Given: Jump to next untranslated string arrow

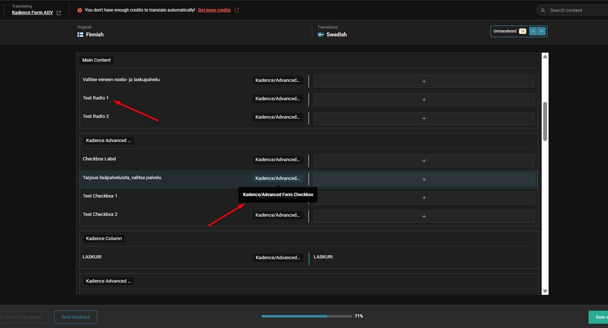Looking at the screenshot, I should tap(542, 31).
